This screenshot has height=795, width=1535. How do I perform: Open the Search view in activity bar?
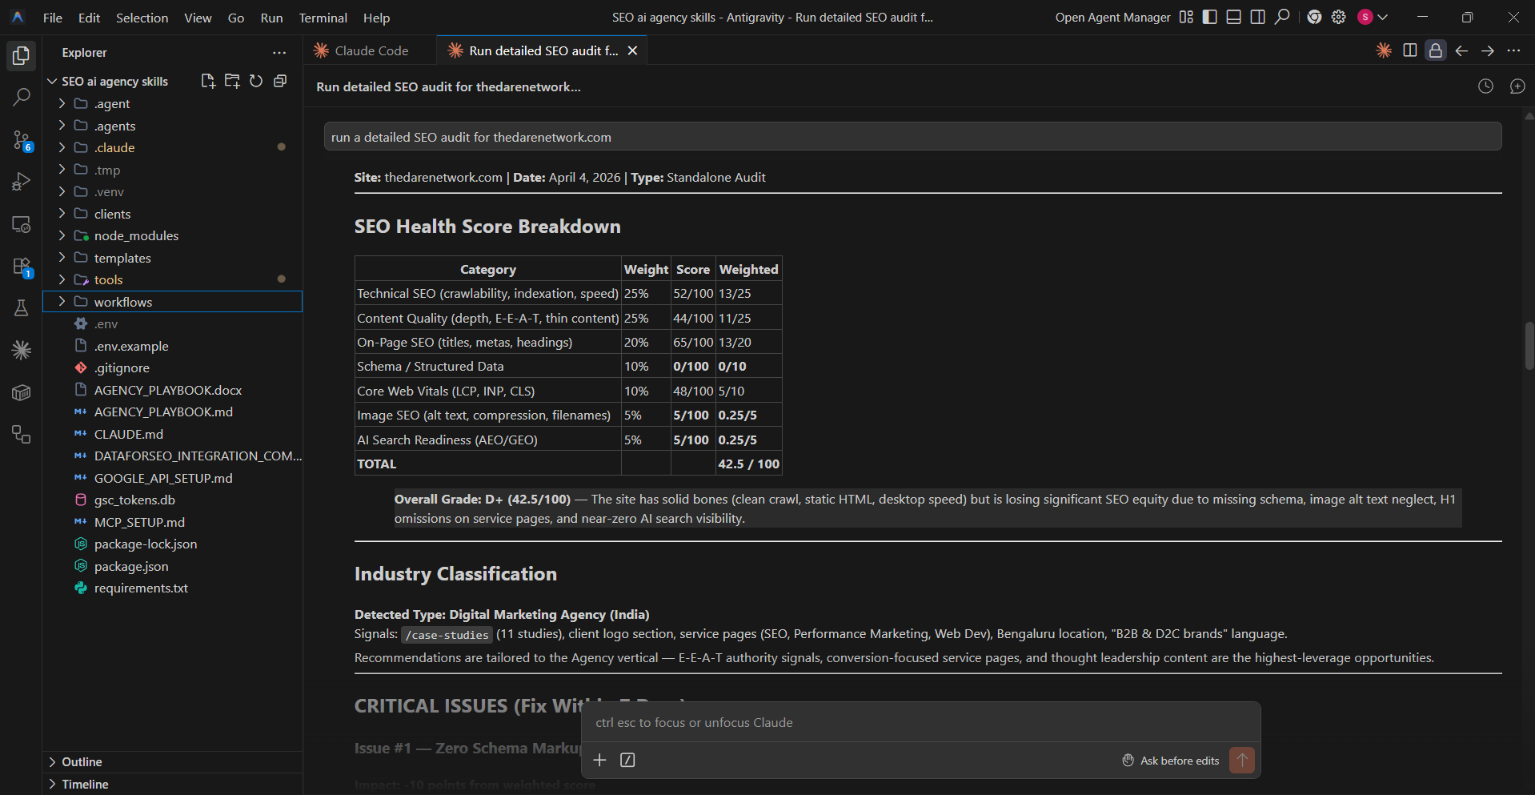(22, 97)
